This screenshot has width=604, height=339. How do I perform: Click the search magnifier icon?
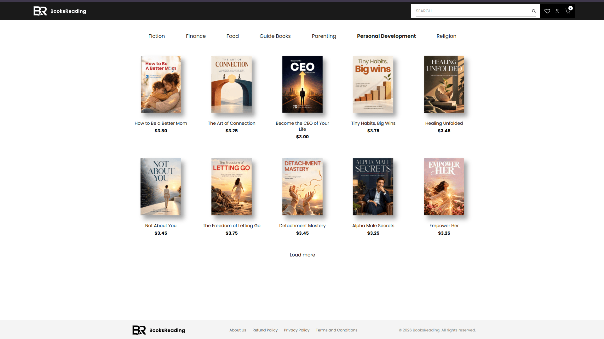(534, 11)
